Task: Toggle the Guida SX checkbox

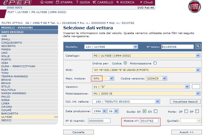Action: pyautogui.click(x=145, y=111)
